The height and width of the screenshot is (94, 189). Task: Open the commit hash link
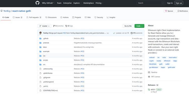pyautogui.click(x=119, y=33)
